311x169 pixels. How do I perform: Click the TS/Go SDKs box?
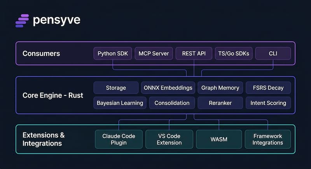pyautogui.click(x=234, y=53)
